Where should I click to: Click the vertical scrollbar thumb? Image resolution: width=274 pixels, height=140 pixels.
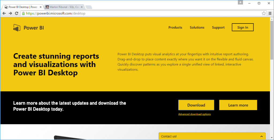coord(272,40)
